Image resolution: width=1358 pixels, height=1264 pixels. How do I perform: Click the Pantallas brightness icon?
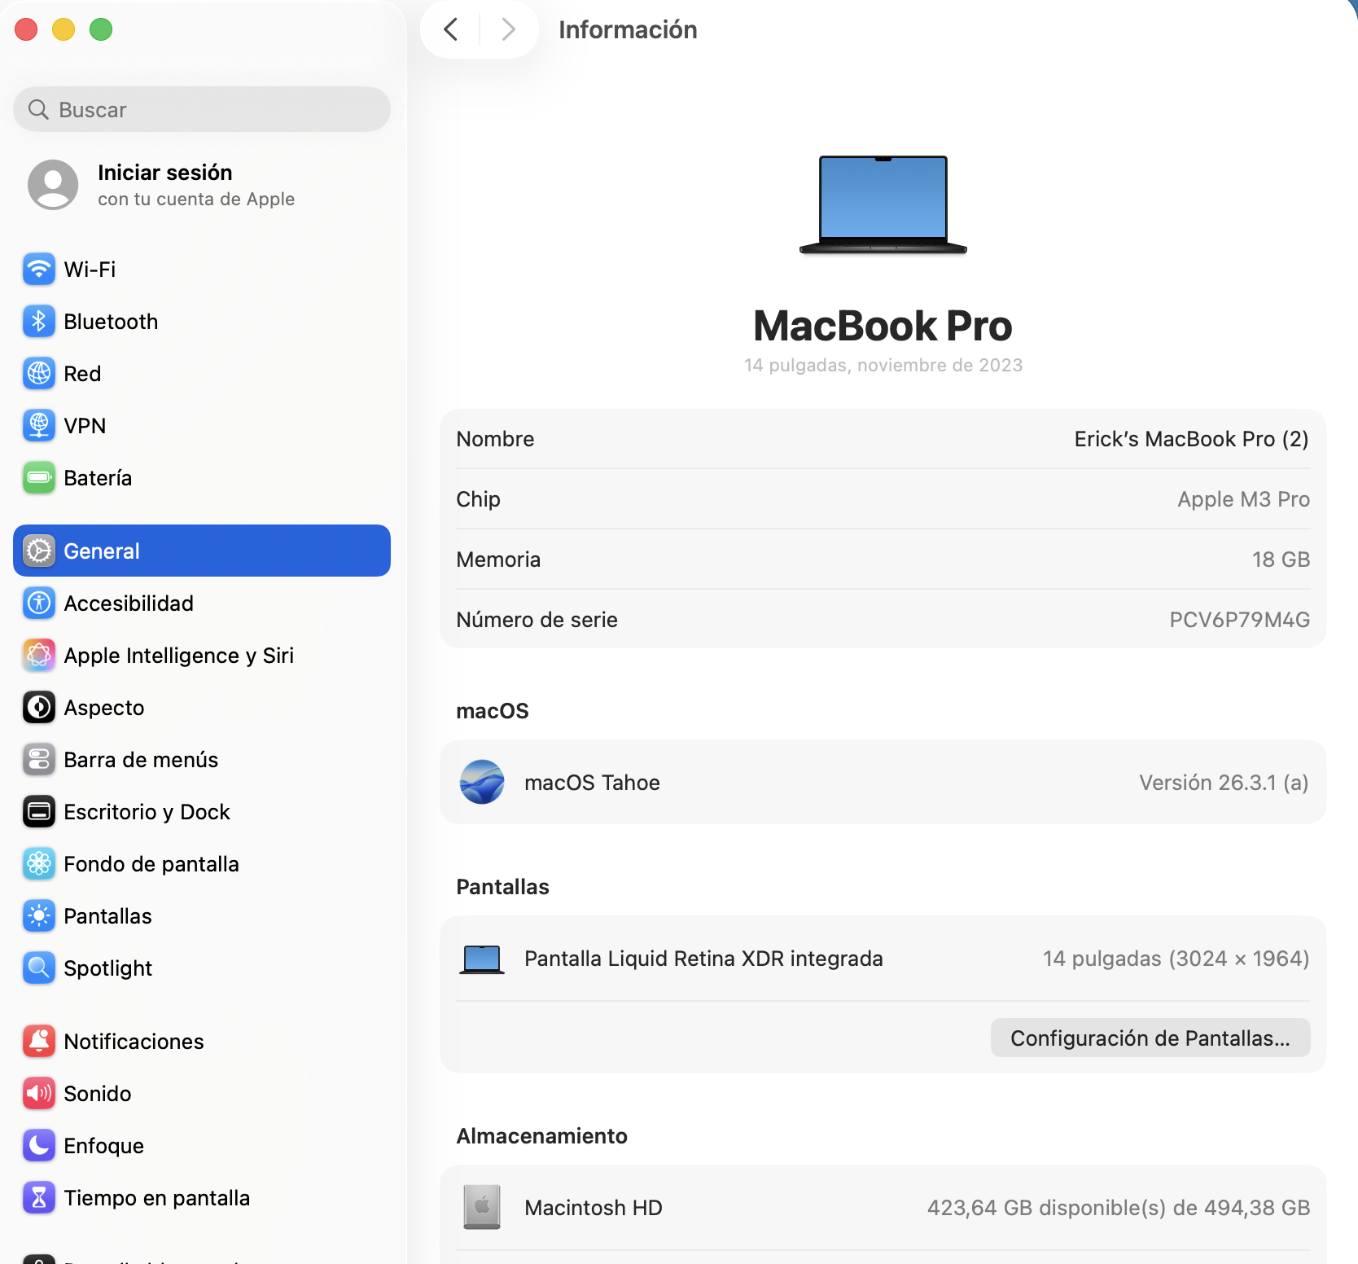39,915
